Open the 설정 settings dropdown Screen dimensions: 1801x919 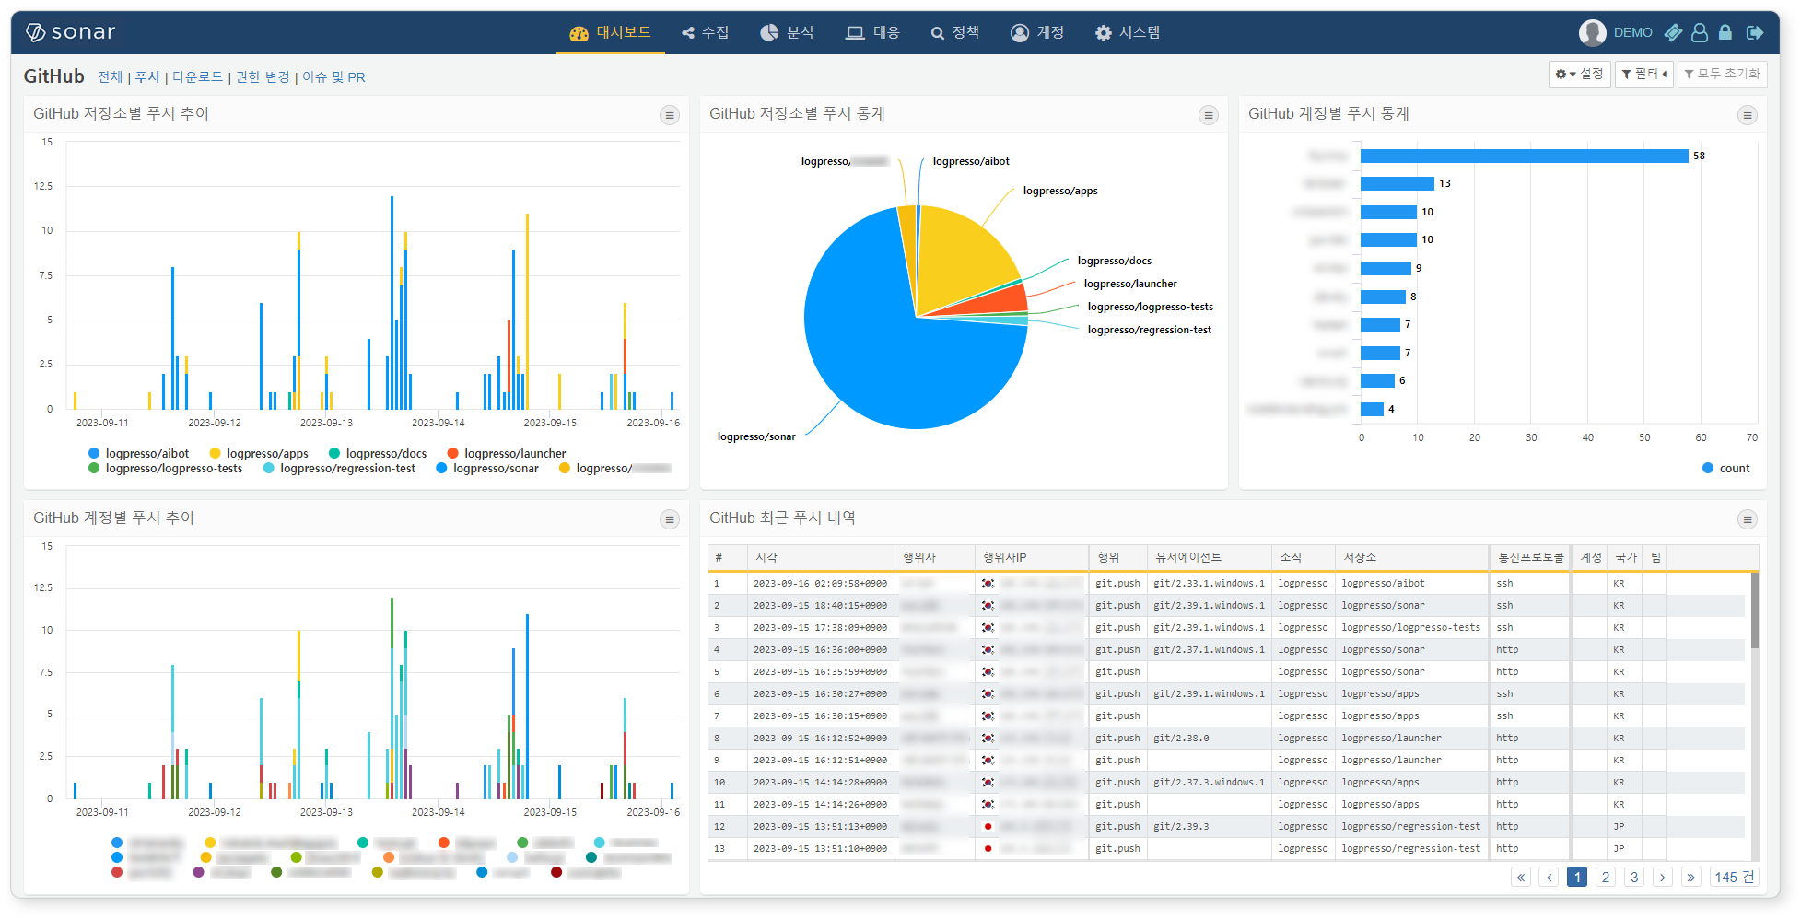(1579, 74)
